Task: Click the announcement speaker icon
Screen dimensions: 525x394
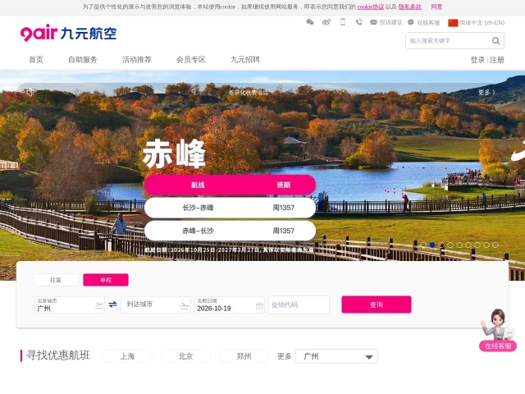Action: 30,92
